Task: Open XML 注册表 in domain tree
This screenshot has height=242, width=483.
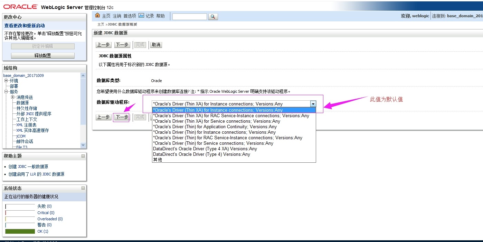Action: [x=26, y=125]
